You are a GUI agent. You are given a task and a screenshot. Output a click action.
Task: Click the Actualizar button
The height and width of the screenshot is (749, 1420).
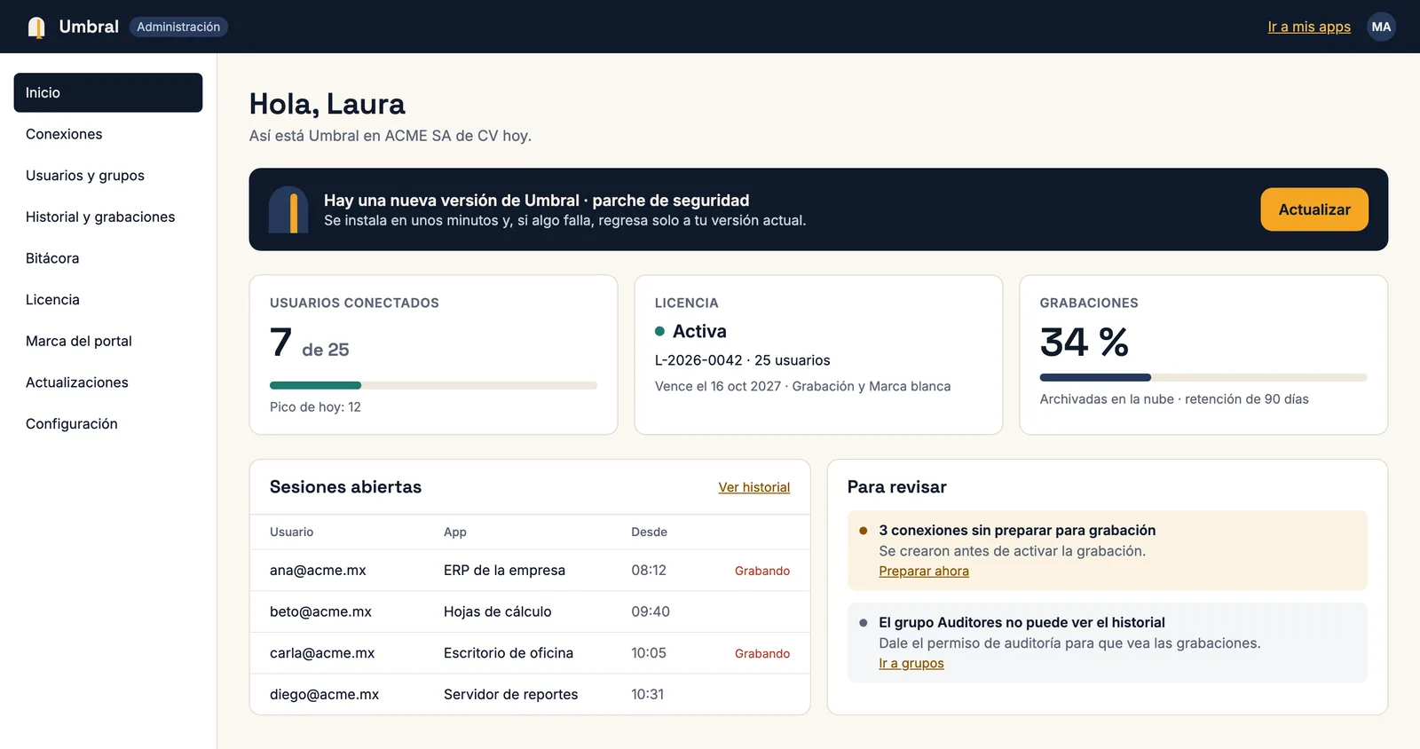pyautogui.click(x=1314, y=209)
